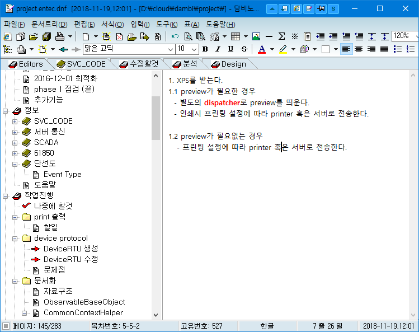Screen dimensions: 419x332
Task: Click the font color red A swatch
Action: [262, 49]
